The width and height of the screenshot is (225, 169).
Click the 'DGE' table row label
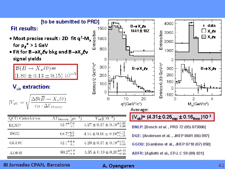click(15, 134)
